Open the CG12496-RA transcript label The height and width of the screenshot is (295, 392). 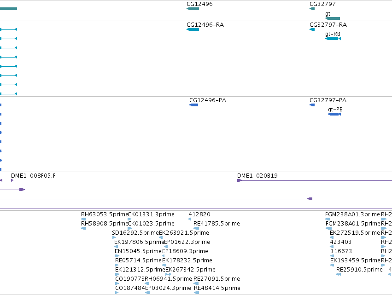[x=205, y=25]
